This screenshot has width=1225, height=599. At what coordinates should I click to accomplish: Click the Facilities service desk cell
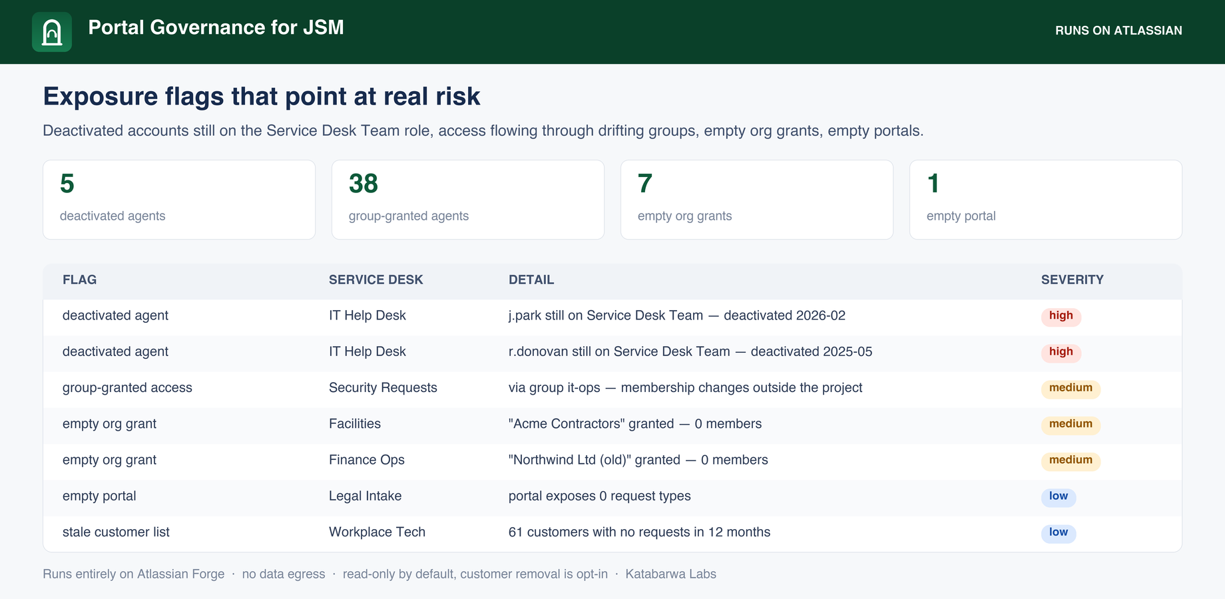click(355, 424)
